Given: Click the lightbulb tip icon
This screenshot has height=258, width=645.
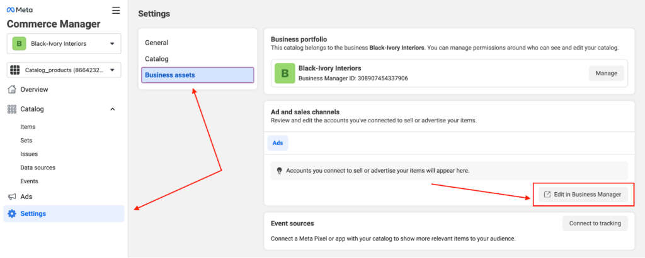Looking at the screenshot, I should [279, 170].
